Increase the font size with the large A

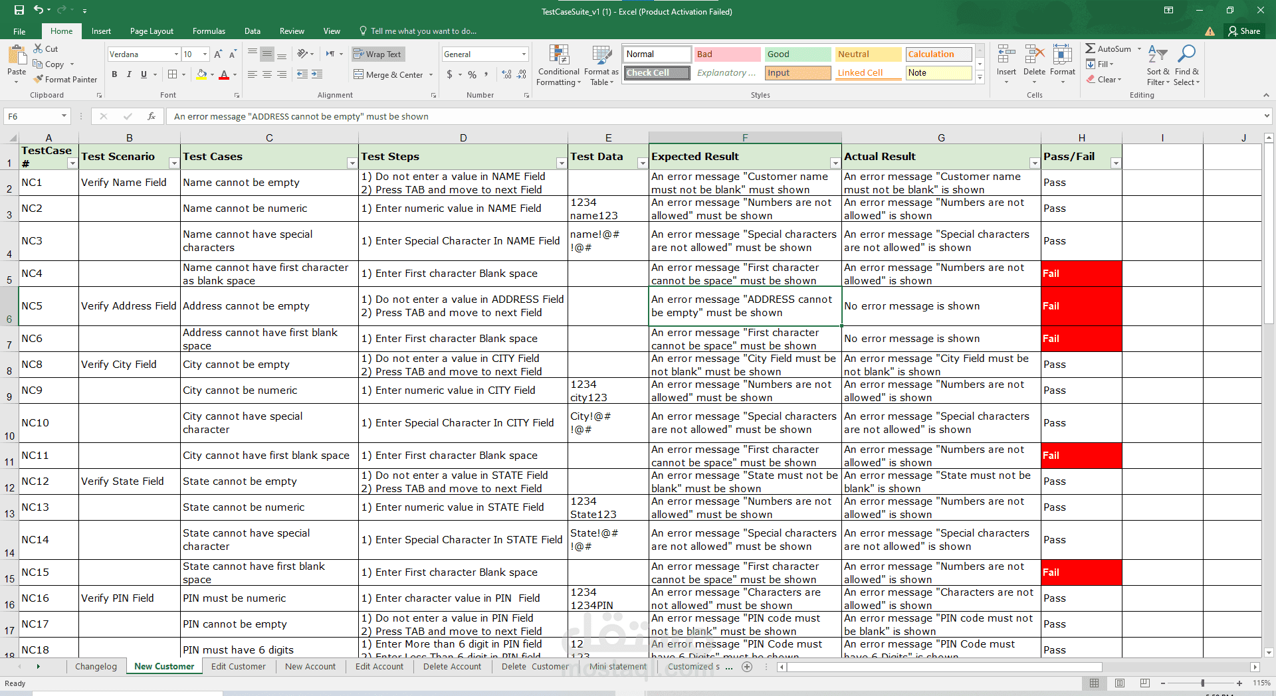tap(219, 54)
